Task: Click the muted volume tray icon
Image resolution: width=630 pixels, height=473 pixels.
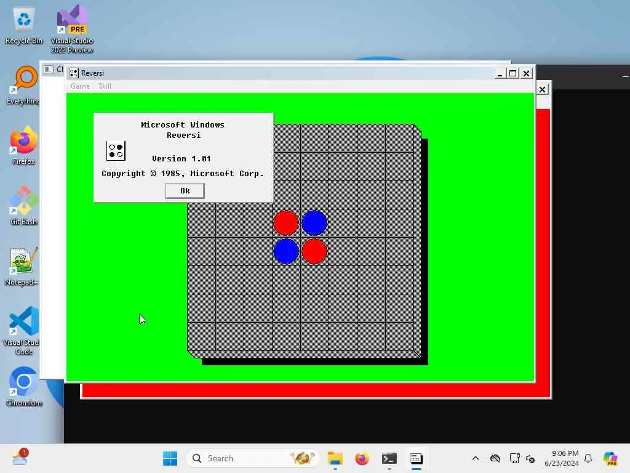Action: pyautogui.click(x=530, y=458)
